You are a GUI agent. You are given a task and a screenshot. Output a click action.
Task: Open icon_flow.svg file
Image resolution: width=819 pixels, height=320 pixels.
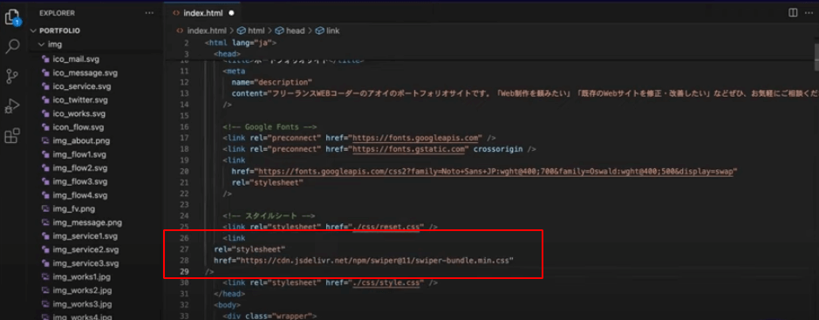point(78,126)
